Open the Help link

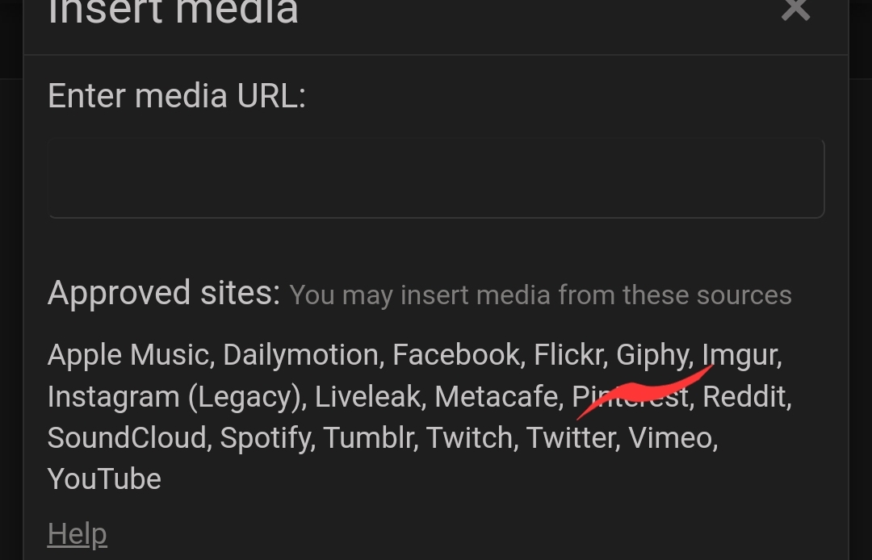click(x=77, y=534)
